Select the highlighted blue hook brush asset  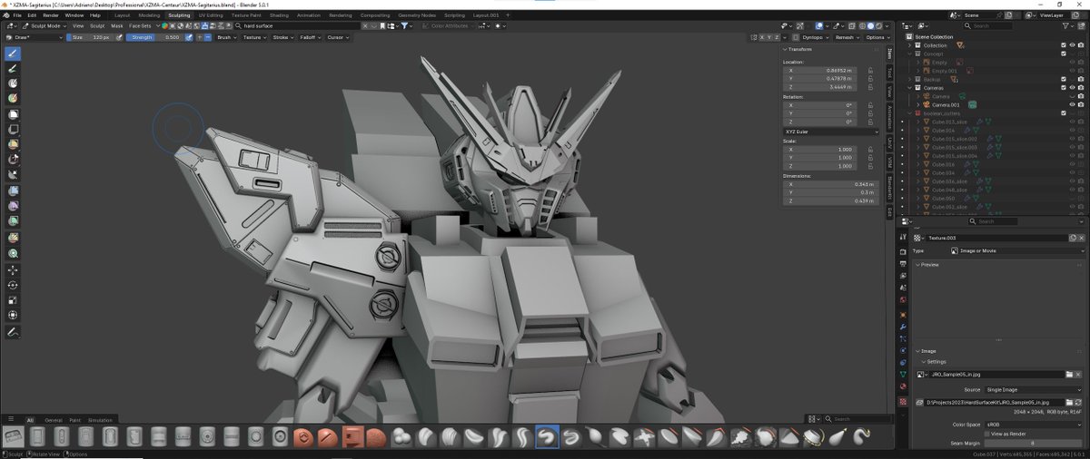point(547,437)
